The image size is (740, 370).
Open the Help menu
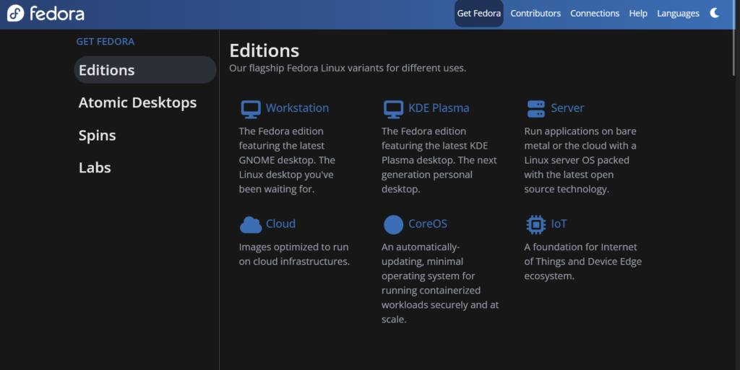[x=638, y=13]
